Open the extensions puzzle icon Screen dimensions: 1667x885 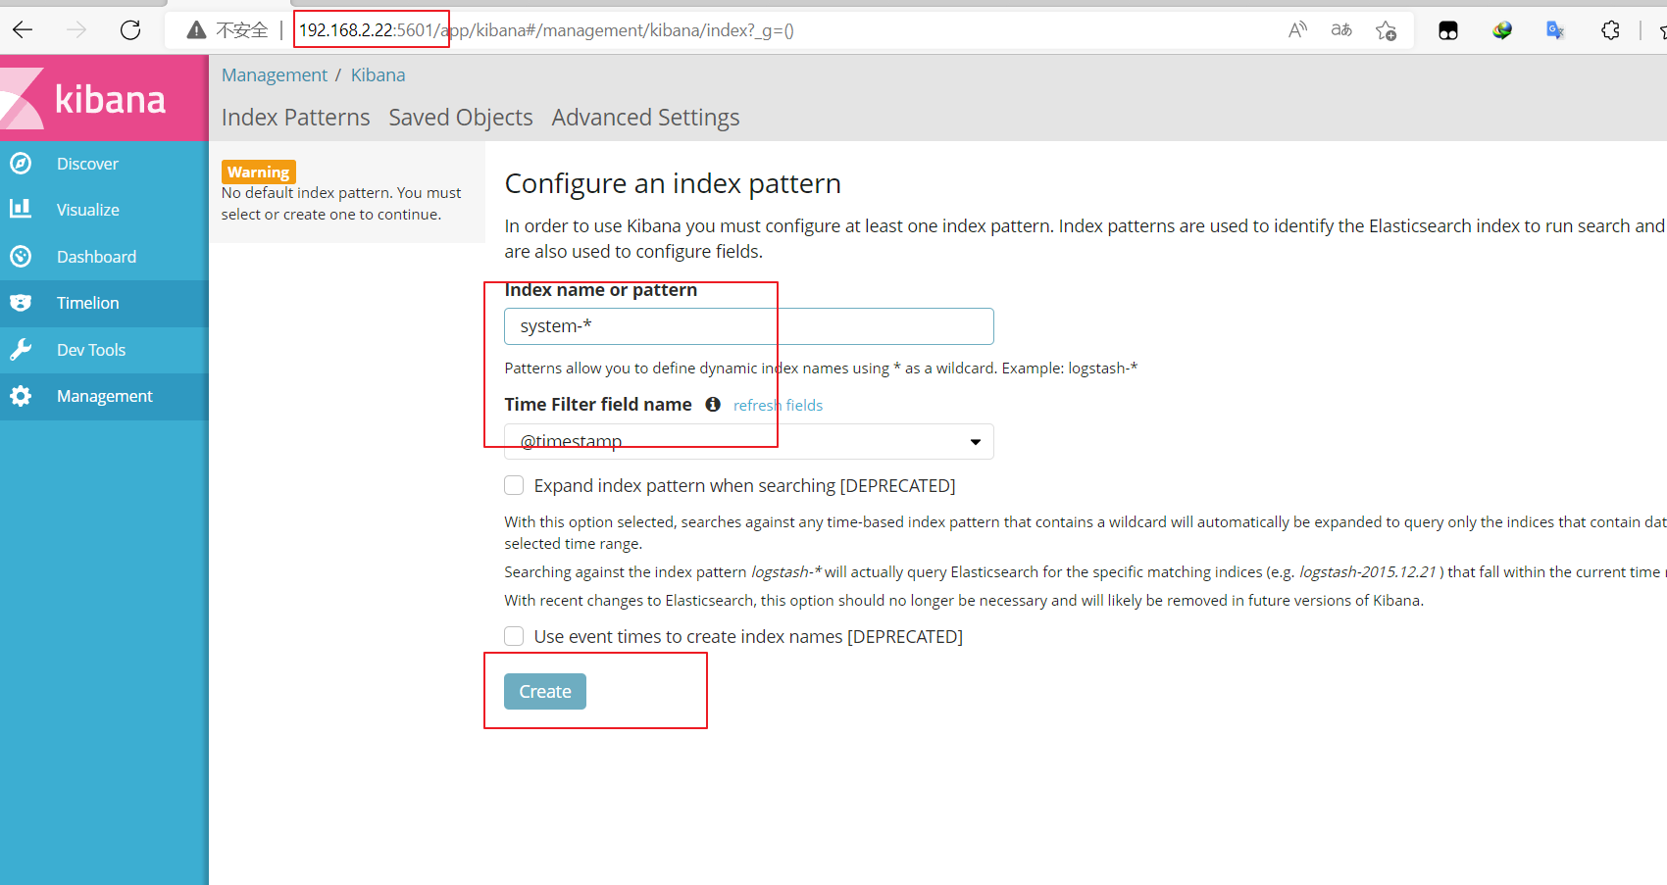pyautogui.click(x=1610, y=30)
